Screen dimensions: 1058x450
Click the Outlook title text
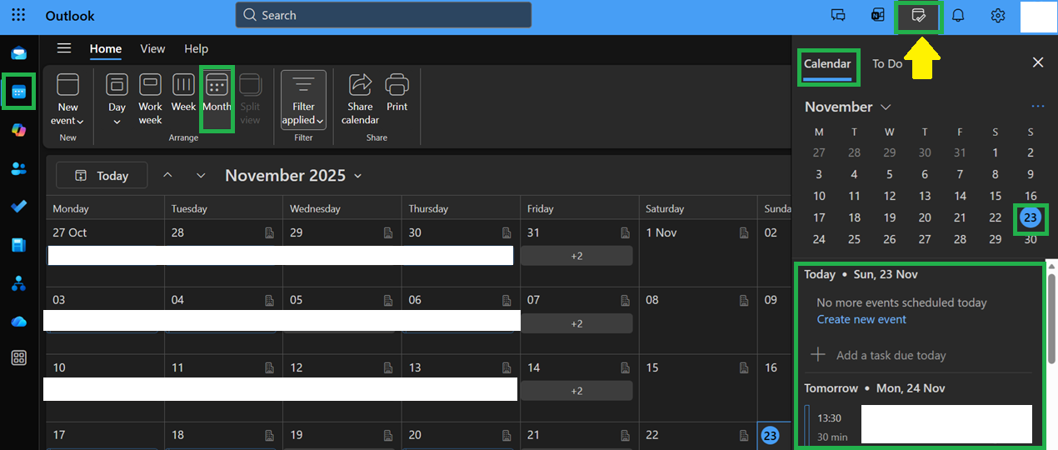tap(70, 16)
